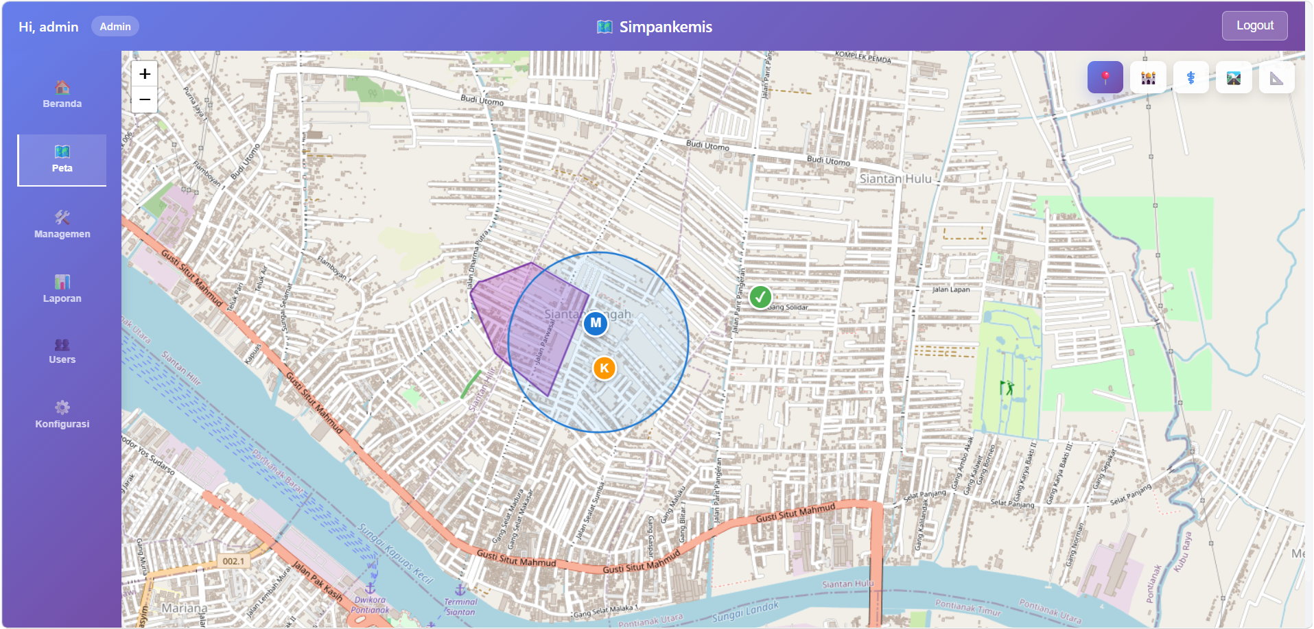Zoom out the map with minus

click(145, 99)
